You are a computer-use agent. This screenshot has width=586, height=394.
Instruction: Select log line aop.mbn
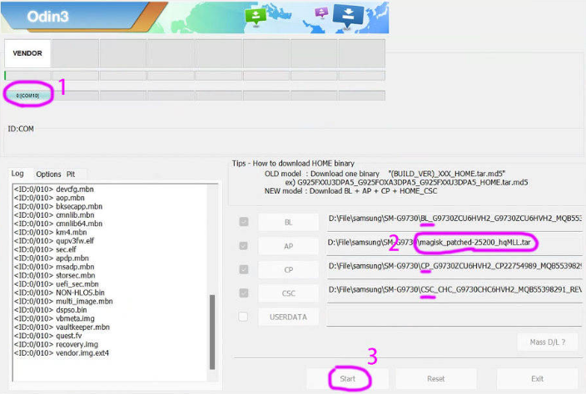(x=49, y=198)
